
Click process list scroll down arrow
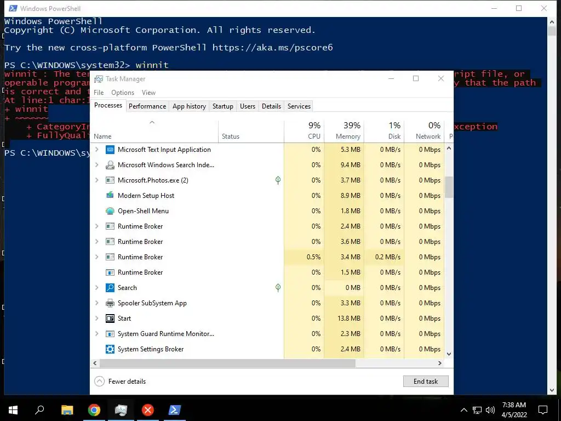[449, 354]
